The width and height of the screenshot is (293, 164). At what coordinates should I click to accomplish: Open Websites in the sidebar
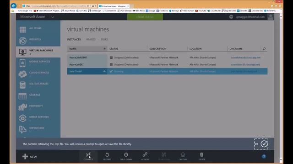pos(38,41)
